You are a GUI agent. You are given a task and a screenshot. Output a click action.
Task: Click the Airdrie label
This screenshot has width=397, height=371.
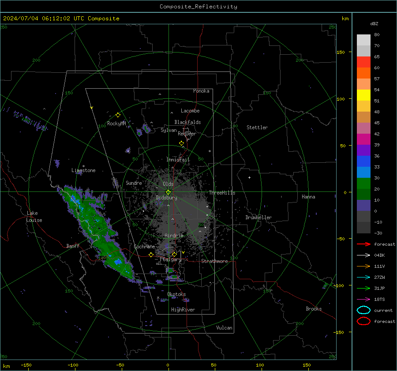tap(174, 236)
